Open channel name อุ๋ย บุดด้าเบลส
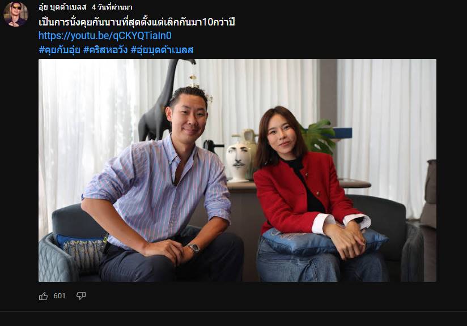The image size is (467, 326). (x=62, y=7)
